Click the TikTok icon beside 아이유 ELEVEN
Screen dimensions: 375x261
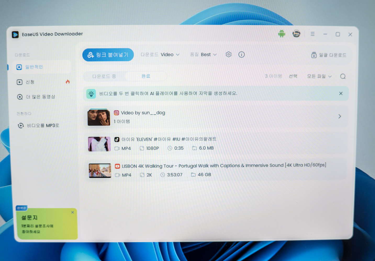coord(117,139)
